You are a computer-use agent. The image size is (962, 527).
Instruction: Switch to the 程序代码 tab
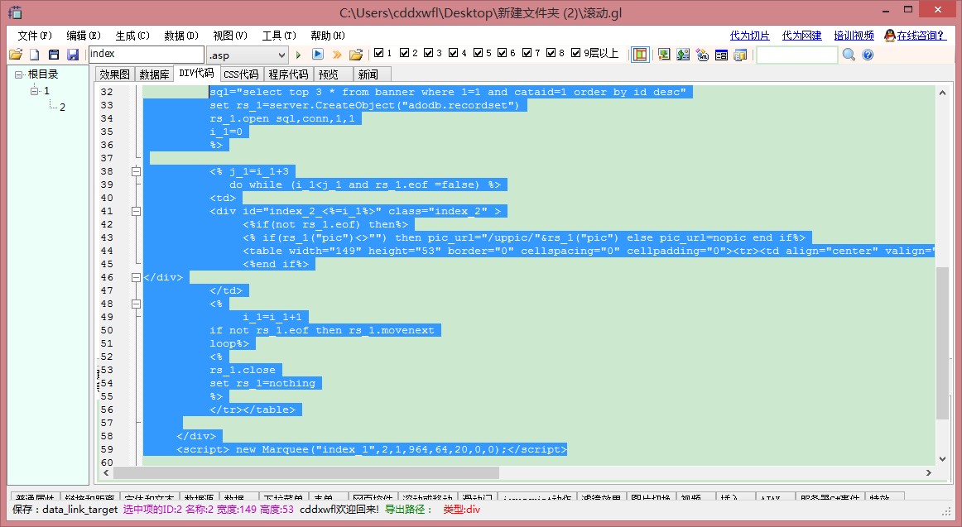[x=288, y=74]
